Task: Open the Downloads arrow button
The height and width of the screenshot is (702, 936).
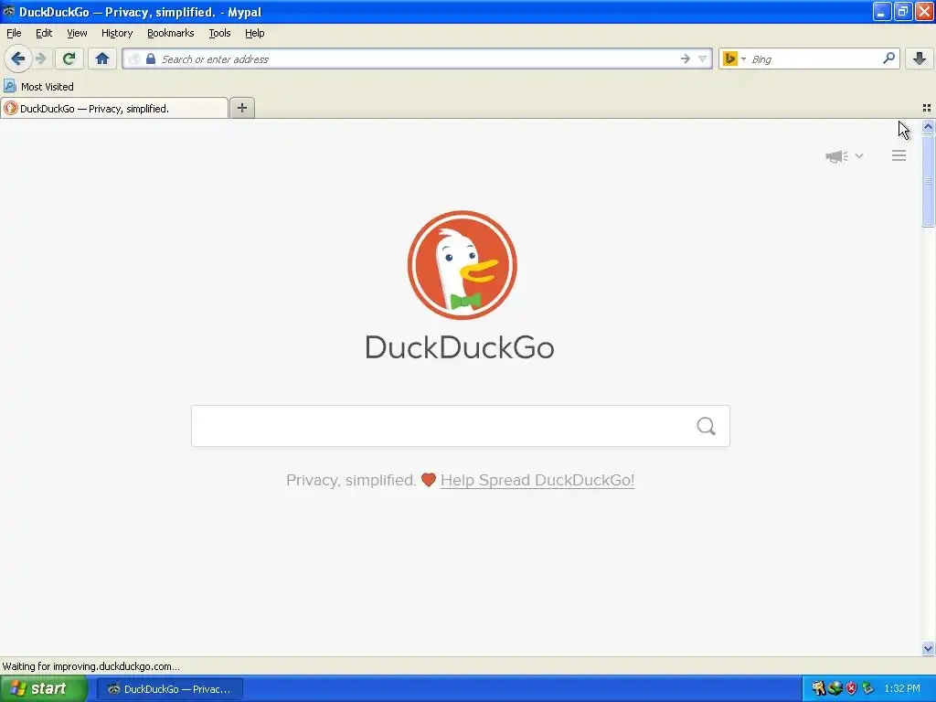Action: click(920, 58)
